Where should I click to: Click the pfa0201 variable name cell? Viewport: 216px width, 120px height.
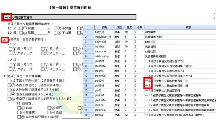tap(104, 81)
